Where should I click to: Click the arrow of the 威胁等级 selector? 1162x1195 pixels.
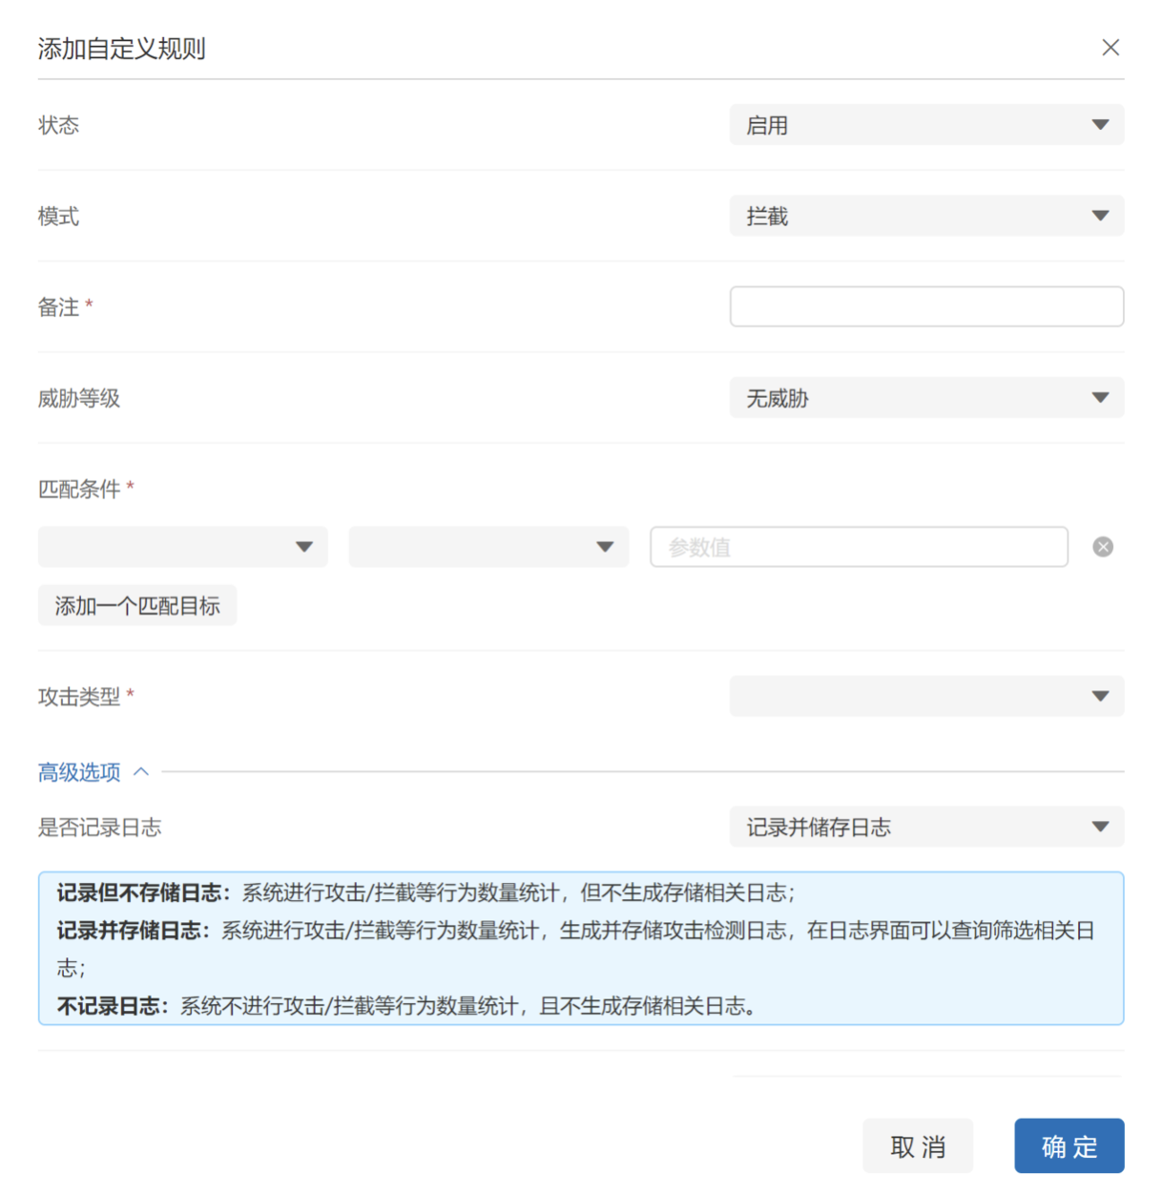point(1099,398)
